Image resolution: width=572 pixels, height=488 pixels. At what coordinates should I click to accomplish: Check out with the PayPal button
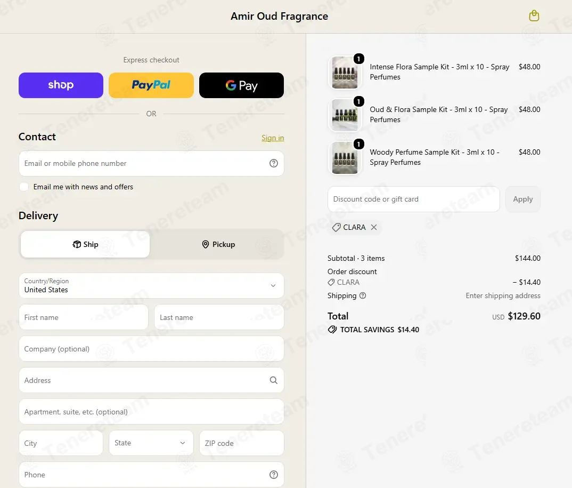coord(151,85)
